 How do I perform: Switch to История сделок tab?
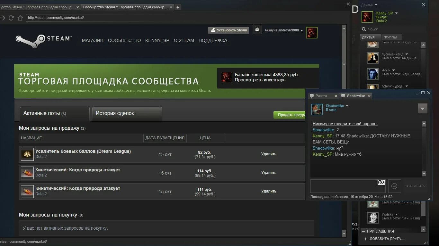pos(127,113)
